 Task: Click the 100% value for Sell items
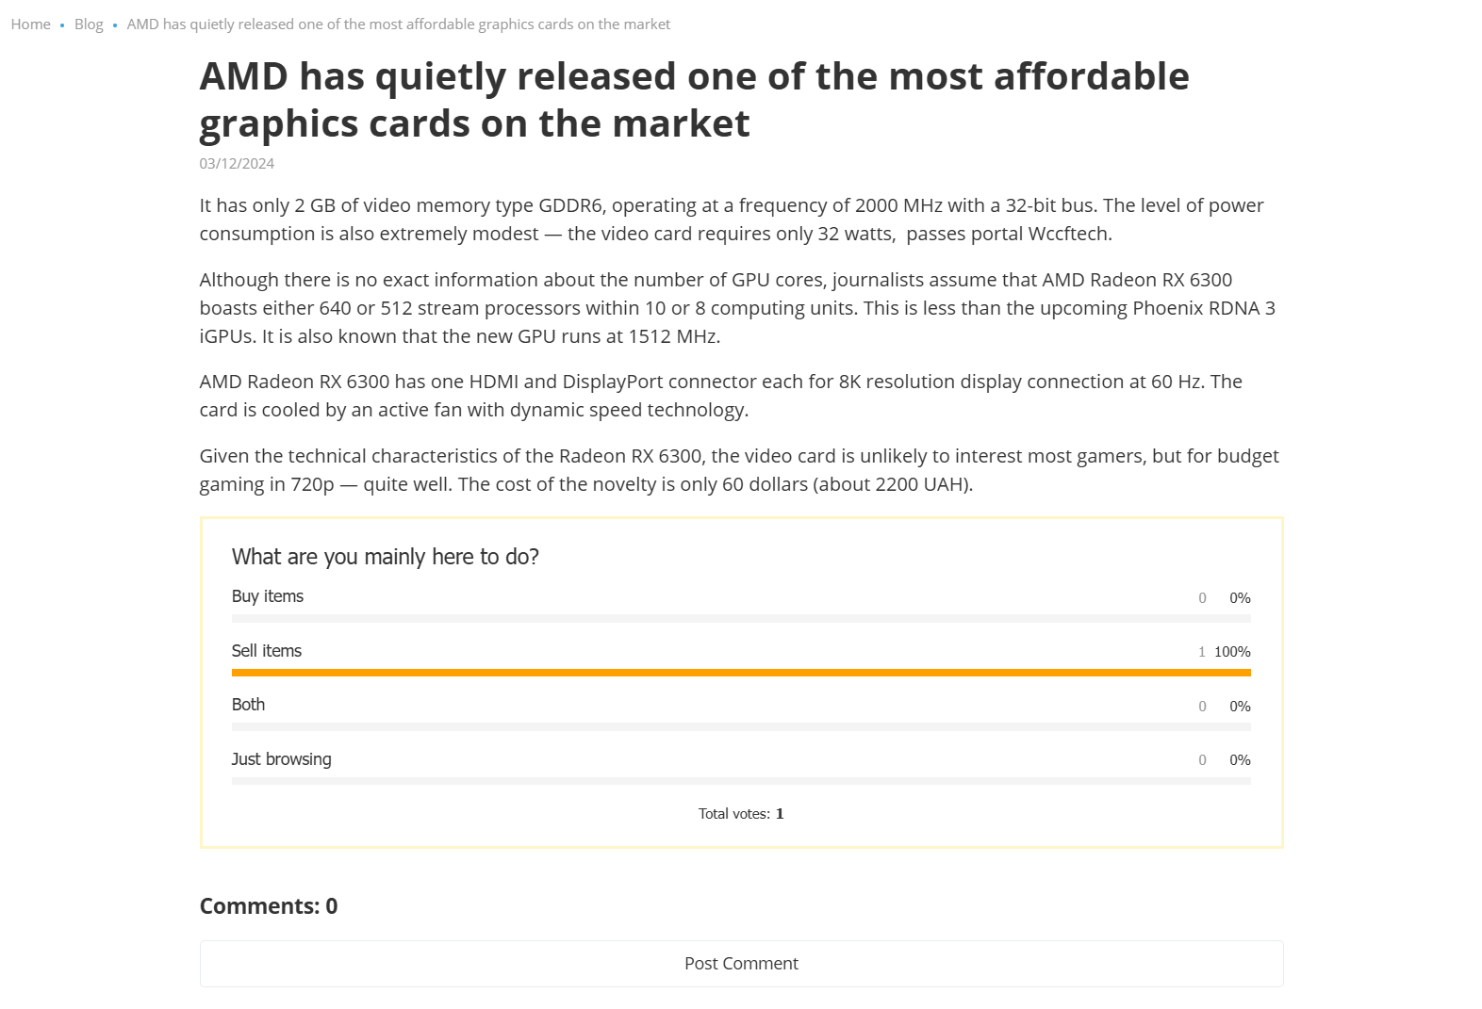click(x=1232, y=652)
